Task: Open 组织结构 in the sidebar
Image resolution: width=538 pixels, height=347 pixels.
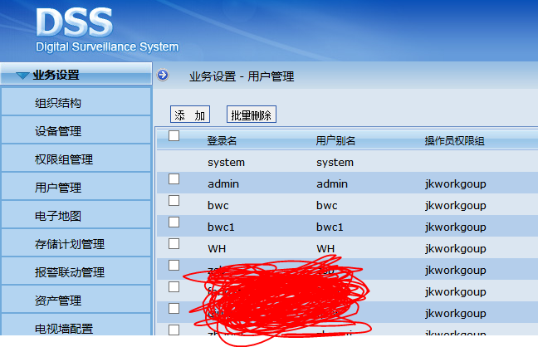Action: 58,104
